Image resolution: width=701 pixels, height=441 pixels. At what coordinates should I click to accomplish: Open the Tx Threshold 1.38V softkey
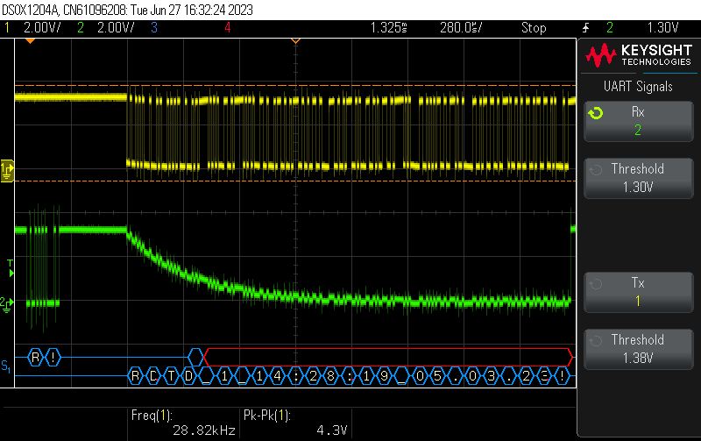pyautogui.click(x=639, y=349)
